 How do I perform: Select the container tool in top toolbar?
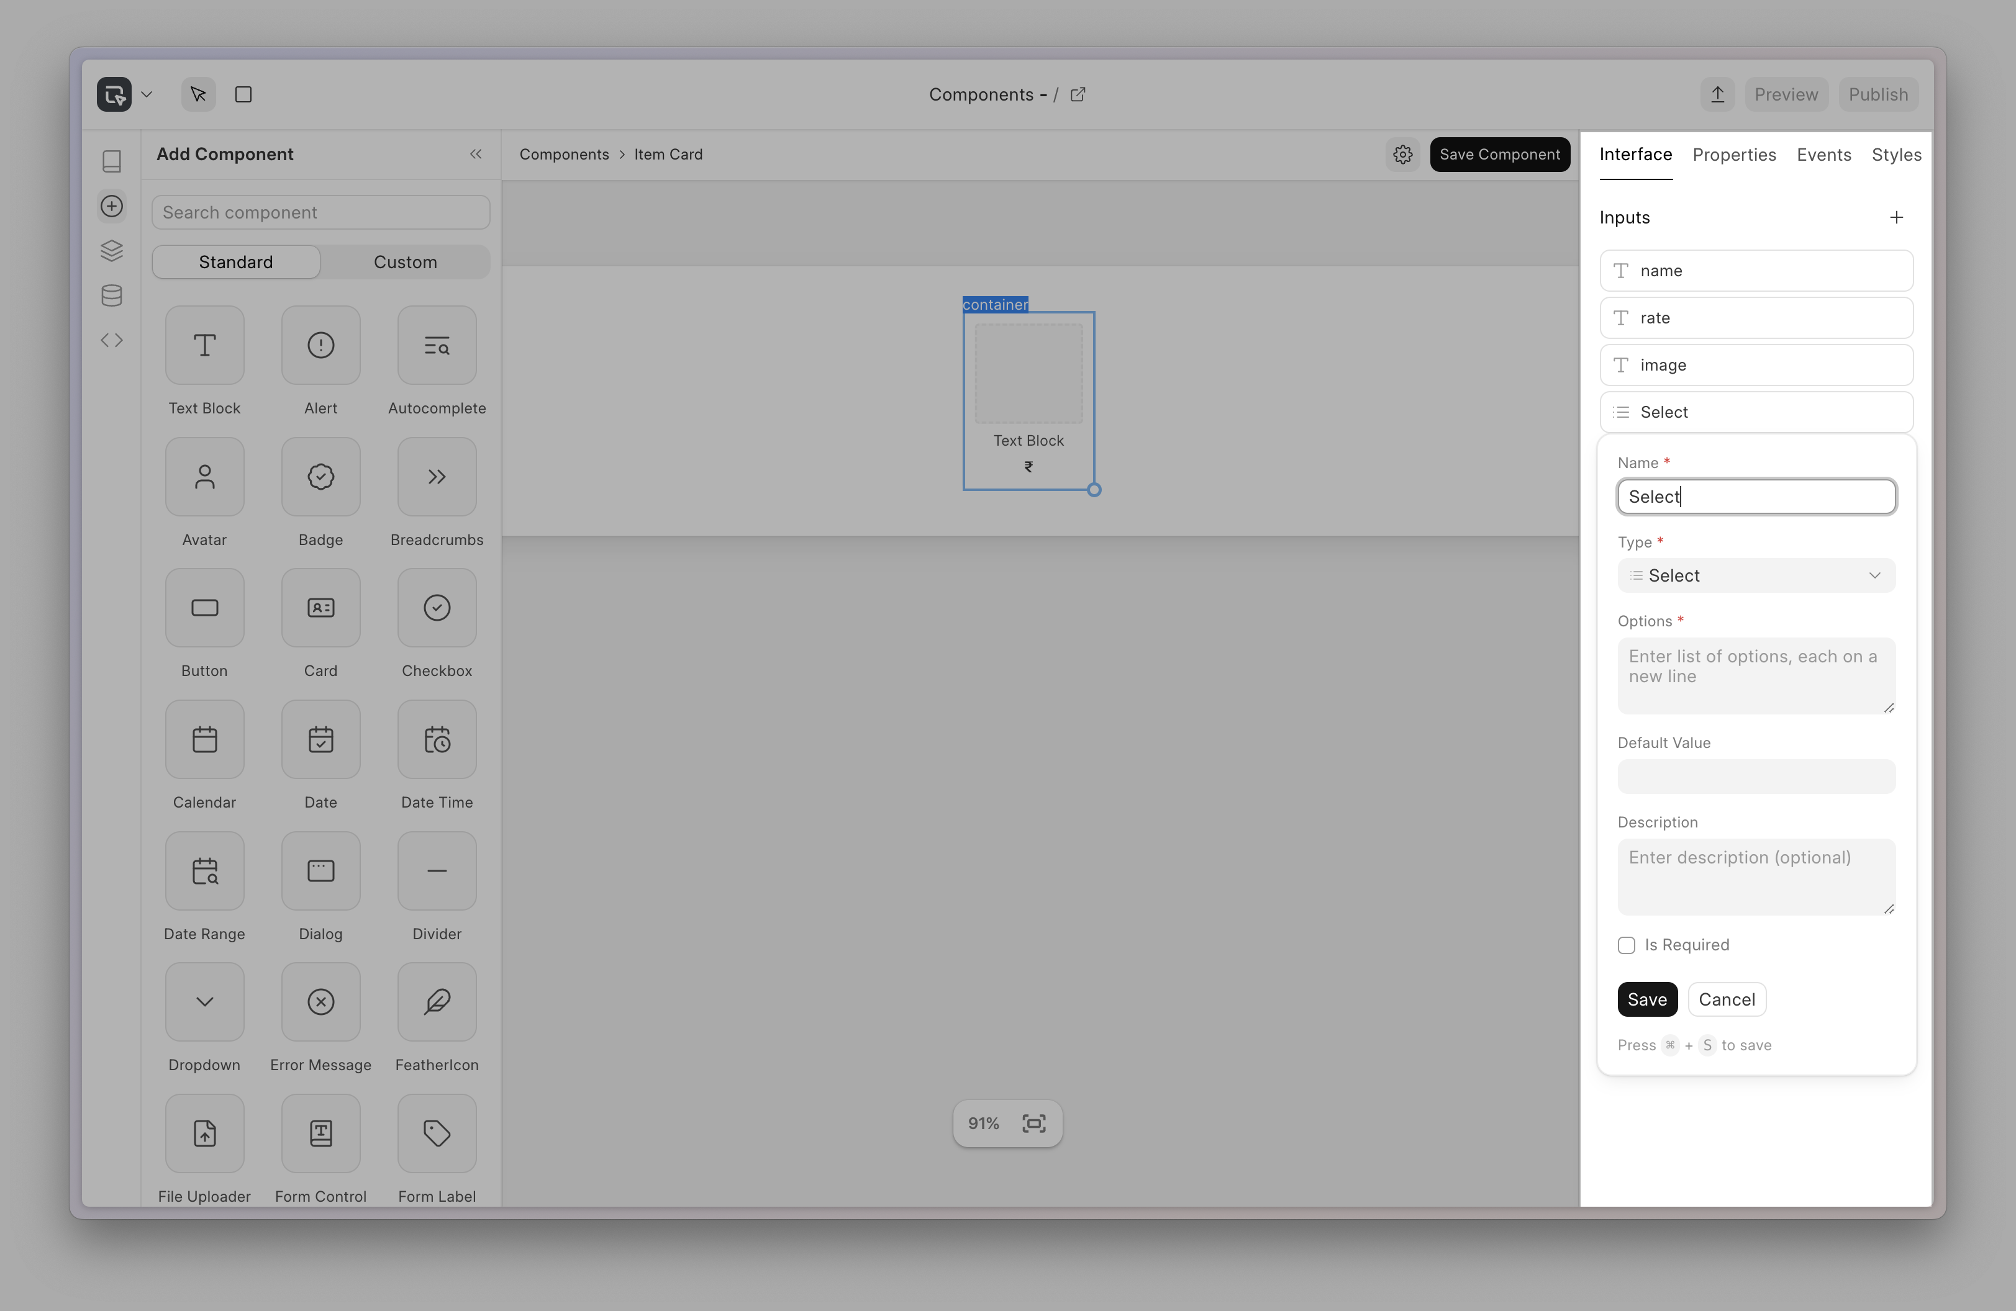tap(243, 95)
